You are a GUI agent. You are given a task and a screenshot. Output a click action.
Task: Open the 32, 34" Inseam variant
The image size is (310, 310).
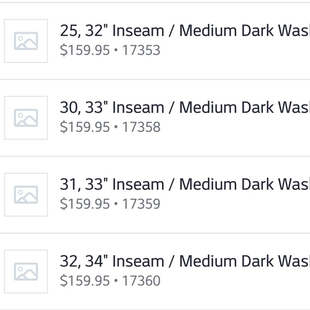point(155,272)
